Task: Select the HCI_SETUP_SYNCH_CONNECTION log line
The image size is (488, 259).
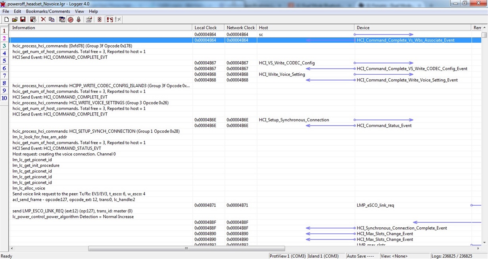Action: (x=96, y=131)
